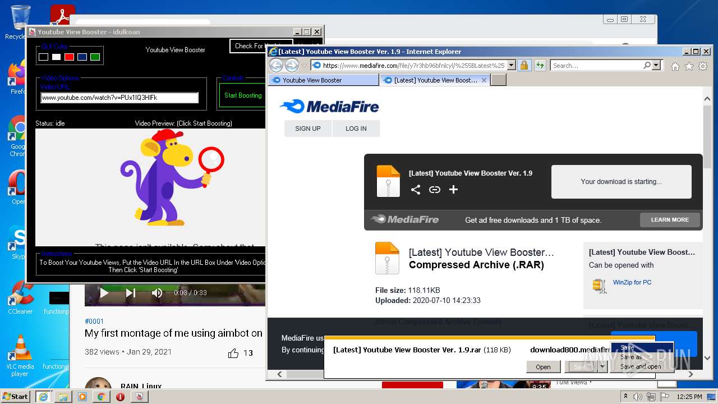The image size is (718, 404).
Task: Open IE Favorites star icon
Action: pos(688,66)
